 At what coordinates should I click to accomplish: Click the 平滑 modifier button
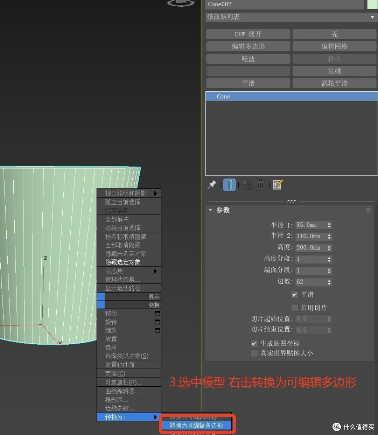[x=248, y=83]
